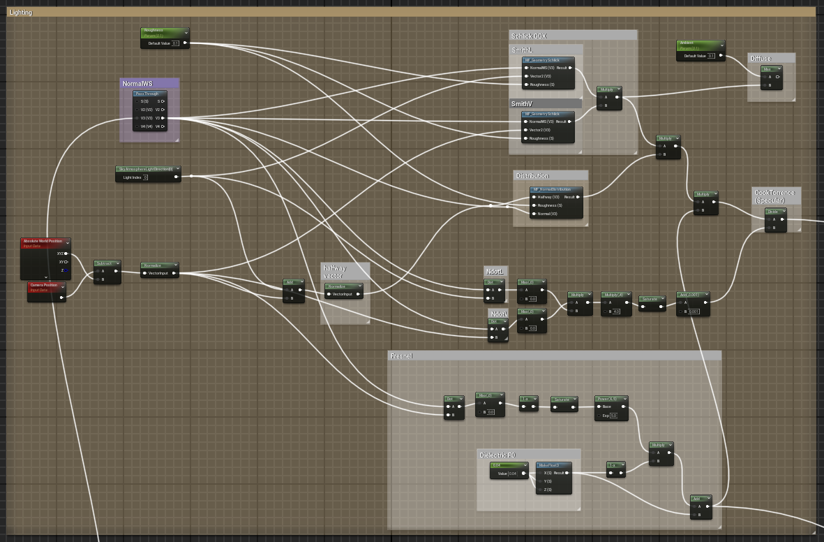This screenshot has width=824, height=542.
Task: Click the VectorInput pin on the halfway vector Normalize
Action: click(x=329, y=294)
